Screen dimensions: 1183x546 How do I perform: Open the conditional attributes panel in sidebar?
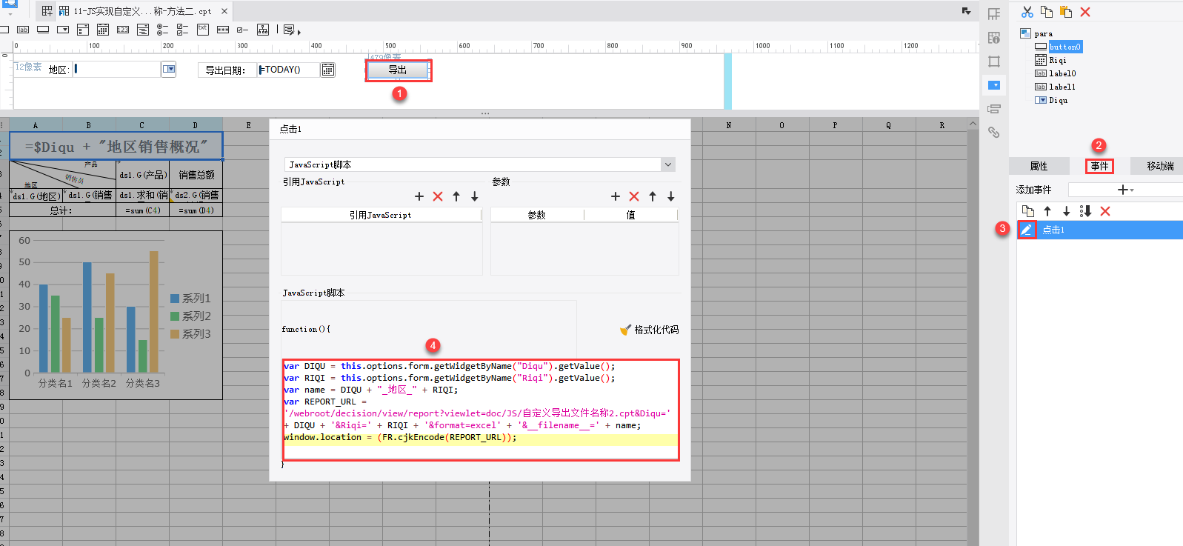click(x=994, y=109)
